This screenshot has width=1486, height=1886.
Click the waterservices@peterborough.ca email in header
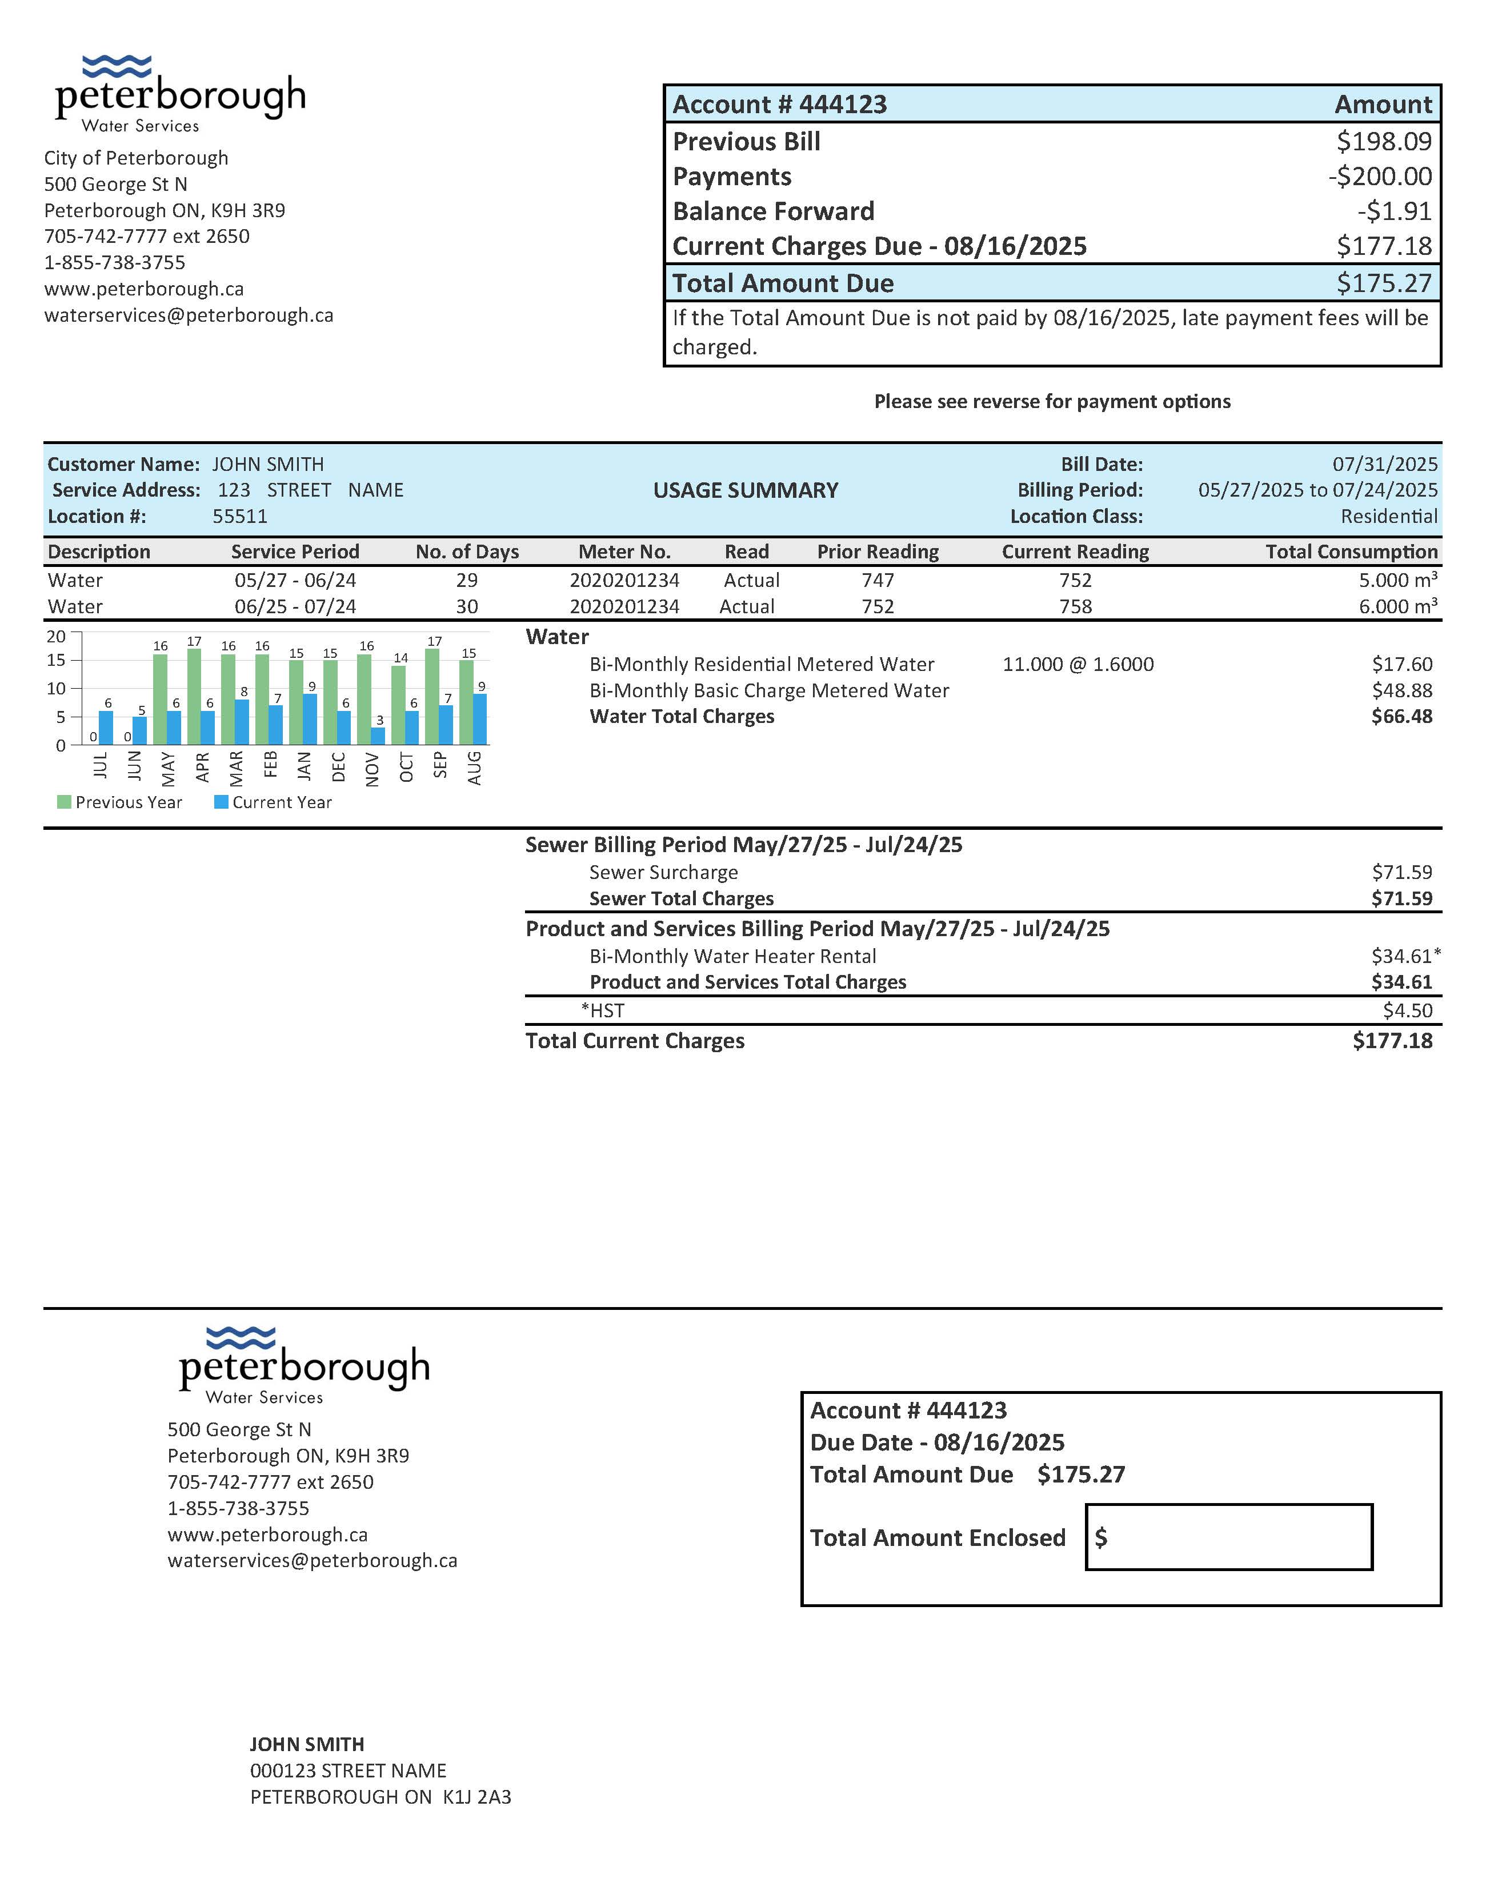tap(189, 315)
